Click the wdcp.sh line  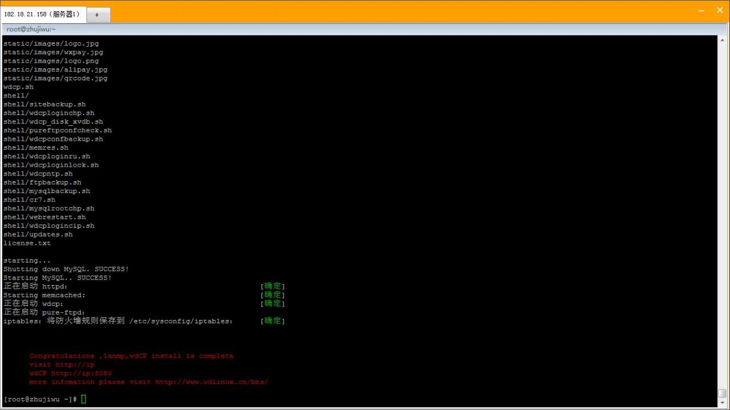[18, 87]
